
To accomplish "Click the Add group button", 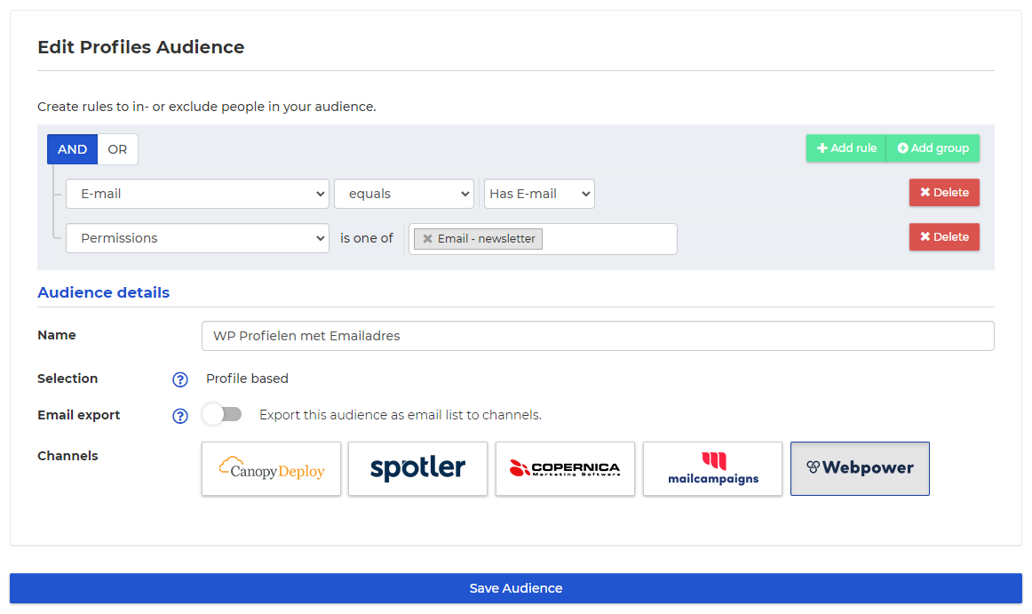I will pos(933,148).
